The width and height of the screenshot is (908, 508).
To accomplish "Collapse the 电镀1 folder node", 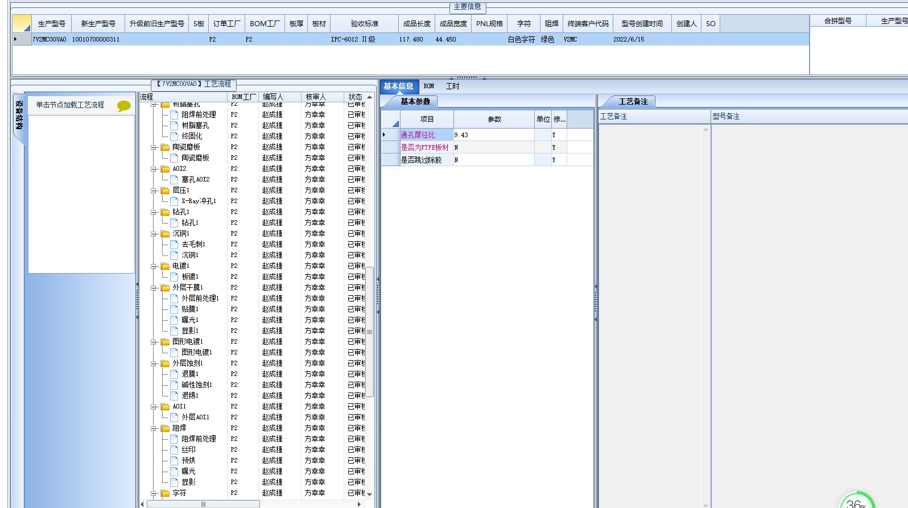I will click(154, 266).
